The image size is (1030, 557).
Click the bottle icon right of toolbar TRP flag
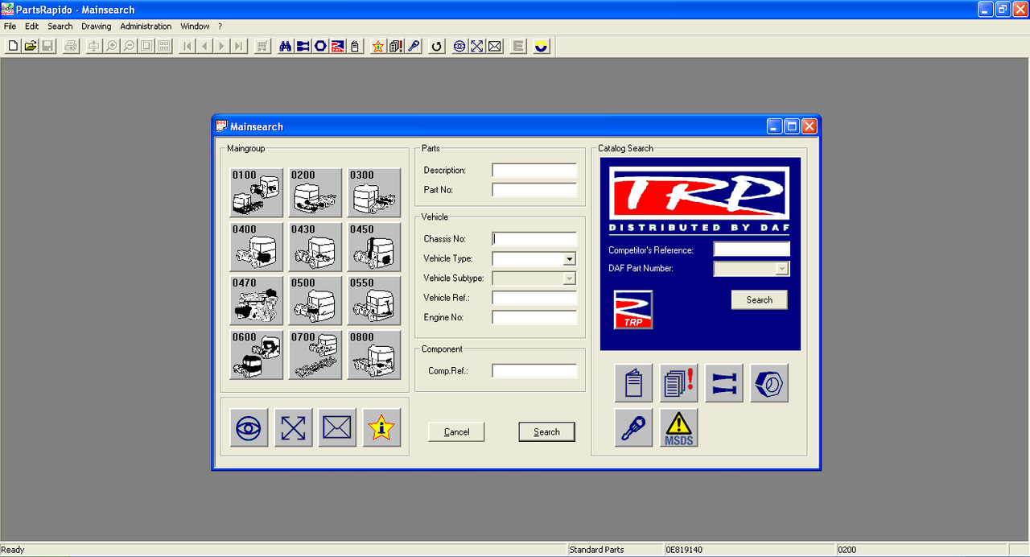[x=355, y=46]
